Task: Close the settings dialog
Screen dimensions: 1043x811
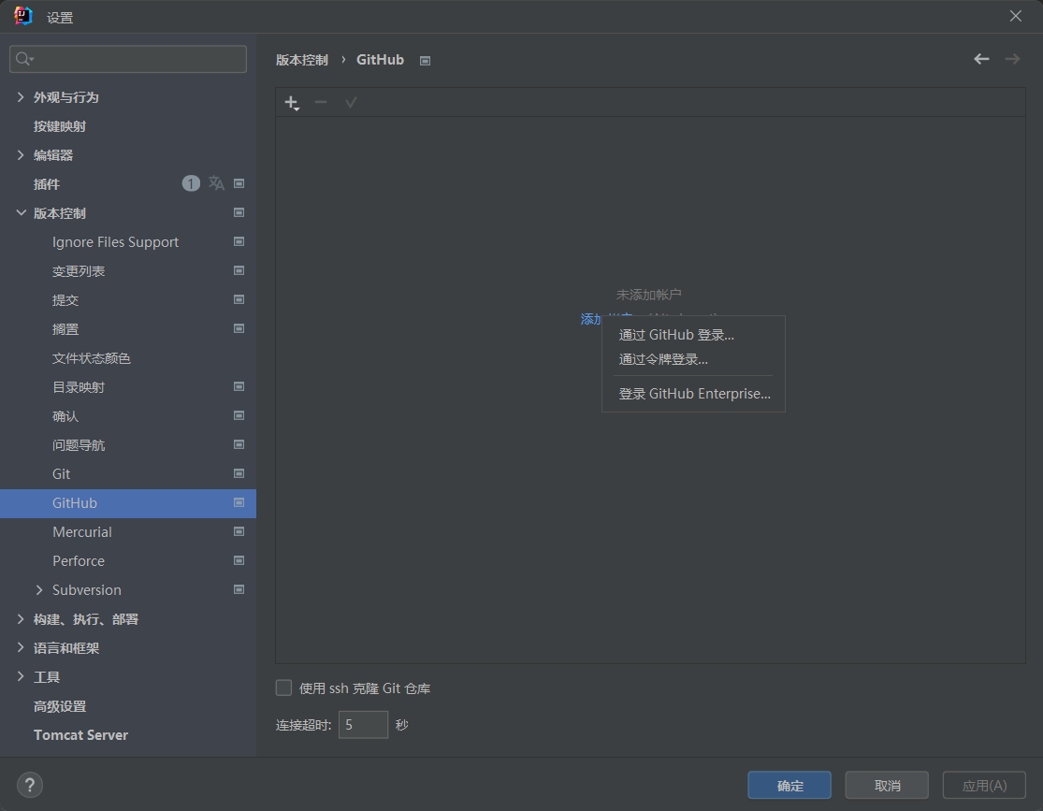Action: 1015,16
